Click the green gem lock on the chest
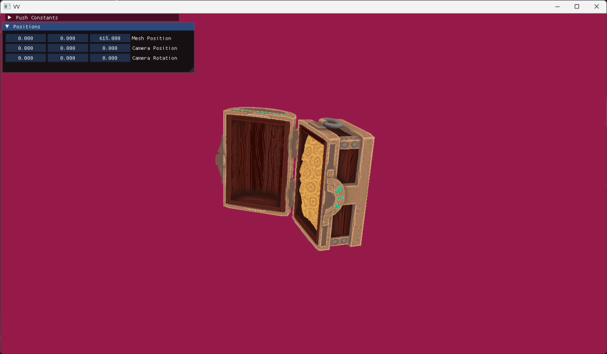Screen dimensions: 607x354 click(x=337, y=198)
